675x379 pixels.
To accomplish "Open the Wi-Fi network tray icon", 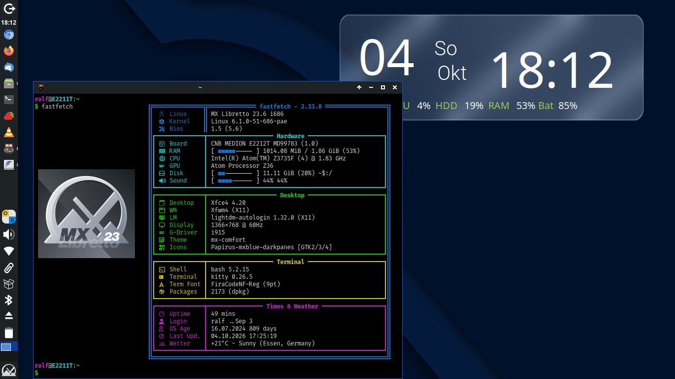I will [x=9, y=251].
